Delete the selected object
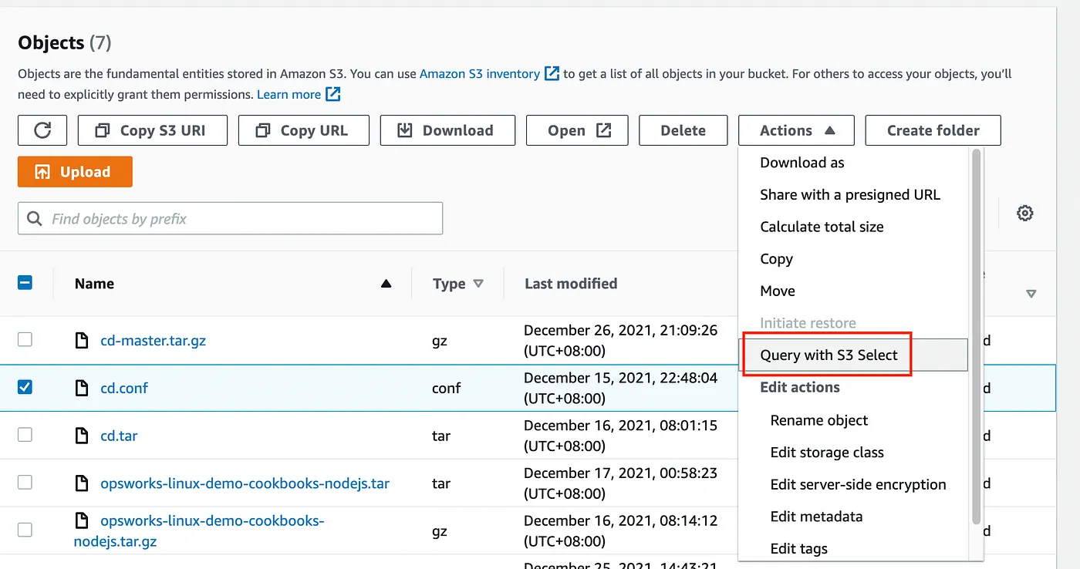Image resolution: width=1080 pixels, height=569 pixels. point(683,130)
